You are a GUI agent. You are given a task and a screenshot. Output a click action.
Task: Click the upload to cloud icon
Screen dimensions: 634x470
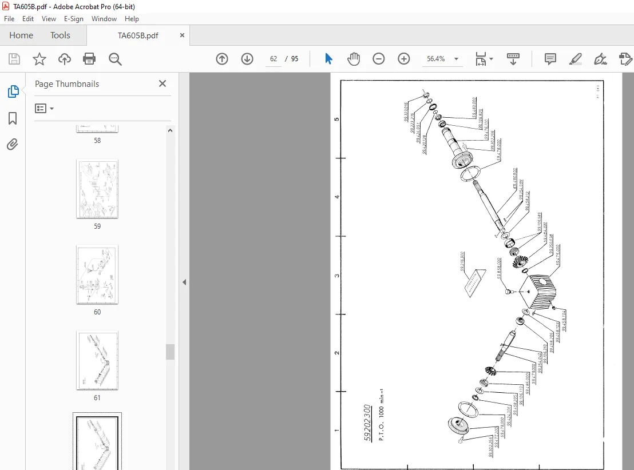pyautogui.click(x=64, y=59)
